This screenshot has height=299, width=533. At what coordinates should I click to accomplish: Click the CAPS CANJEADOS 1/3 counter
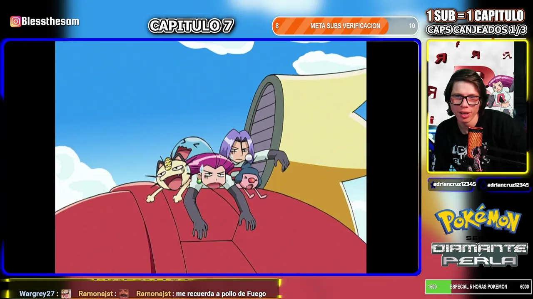[x=477, y=30]
